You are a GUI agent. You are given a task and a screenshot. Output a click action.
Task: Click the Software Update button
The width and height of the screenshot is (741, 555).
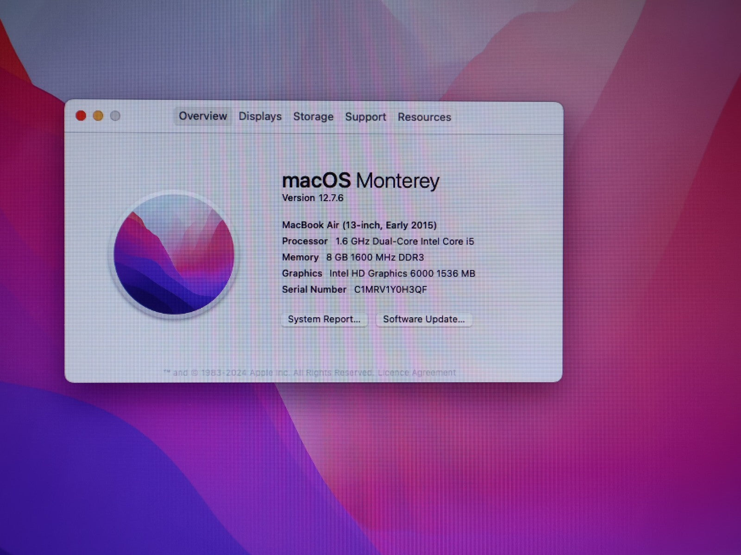coord(424,319)
